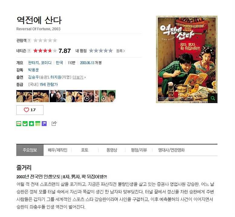Open actor link 하지원

56,77
